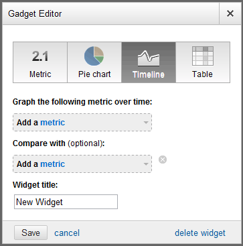243x246 pixels.
Task: Expand arrow of the graph metric dropdown
Action: pos(146,123)
